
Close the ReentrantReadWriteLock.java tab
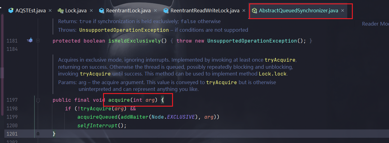244,10
